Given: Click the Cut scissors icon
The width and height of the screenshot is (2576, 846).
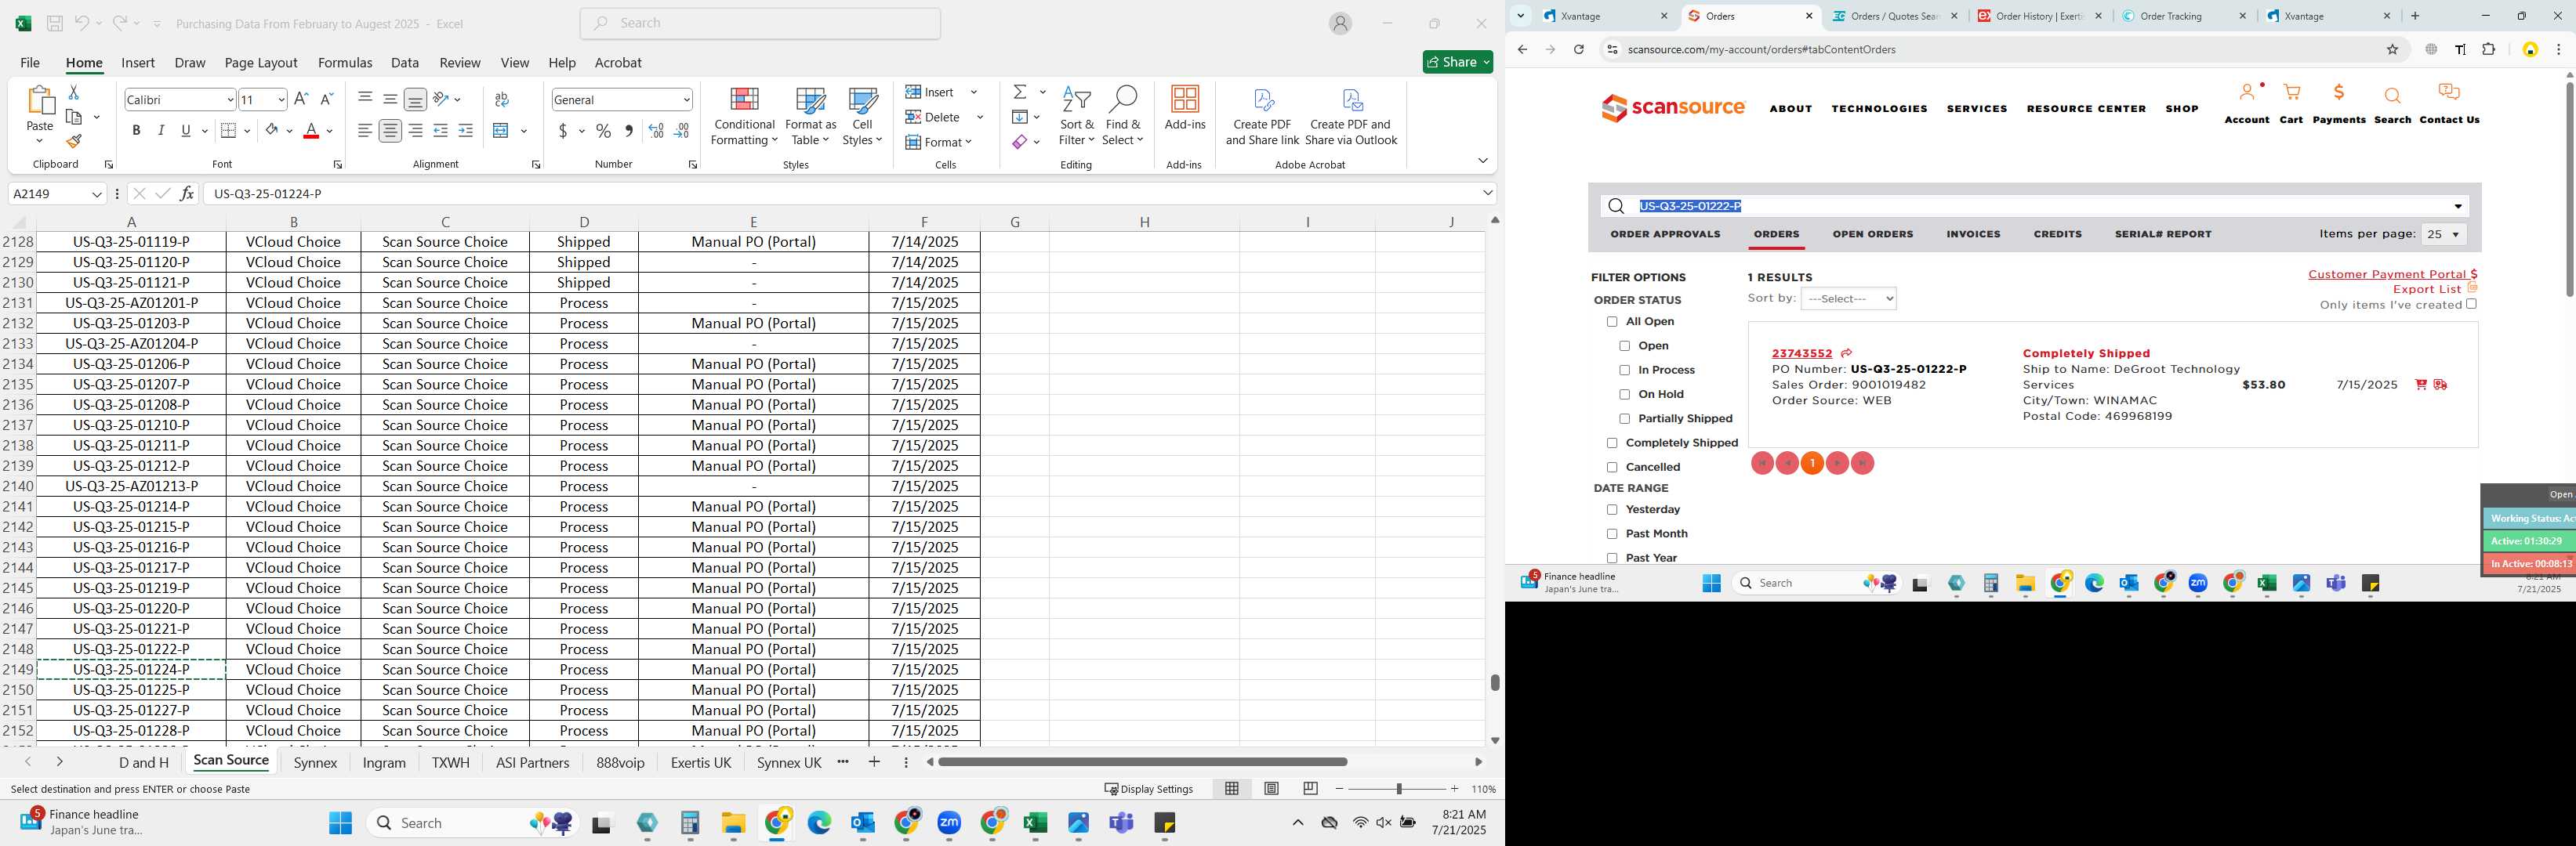Looking at the screenshot, I should (x=73, y=92).
